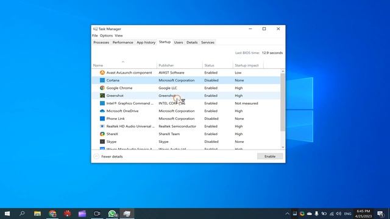The image size is (390, 219).
Task: Sort by the Publisher column header
Action: (180, 65)
